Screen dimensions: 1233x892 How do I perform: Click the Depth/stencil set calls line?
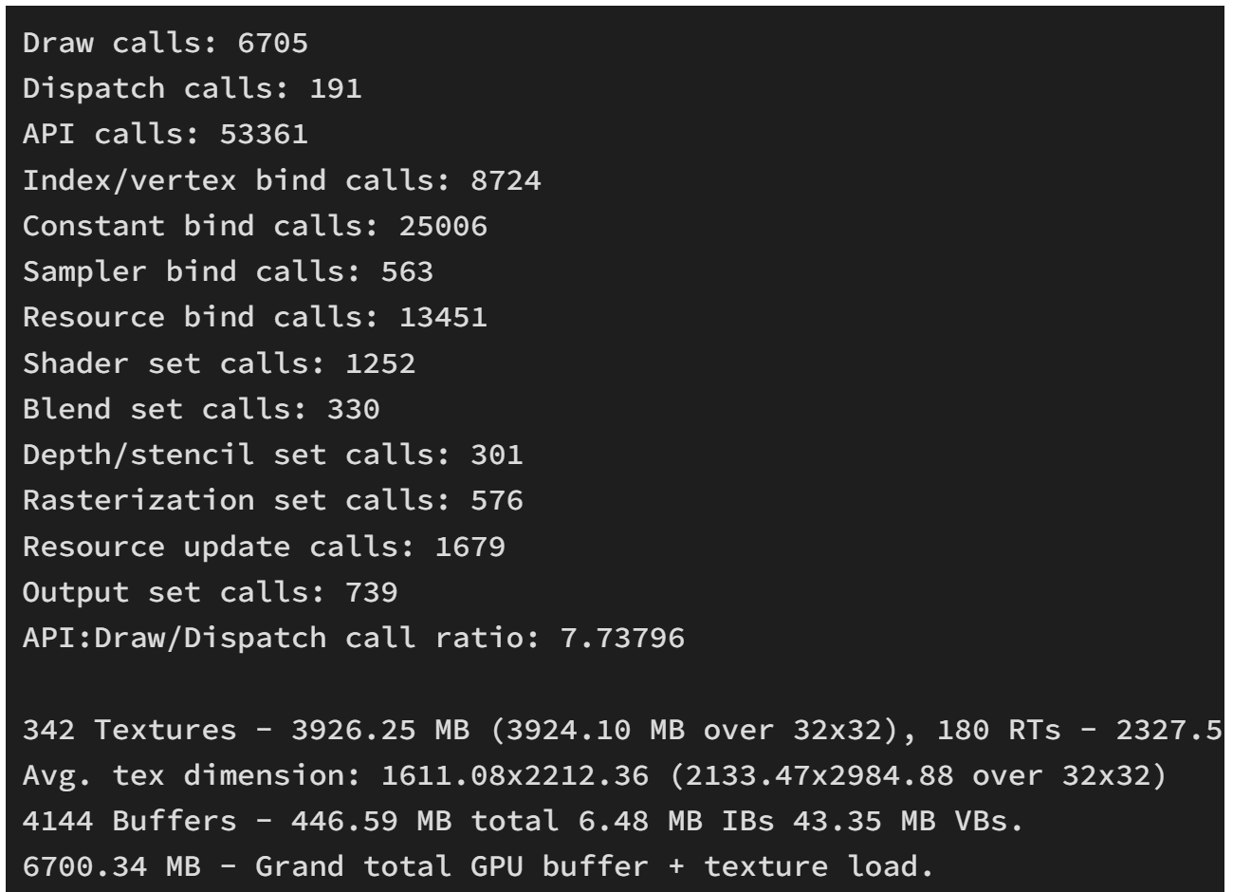tap(273, 455)
